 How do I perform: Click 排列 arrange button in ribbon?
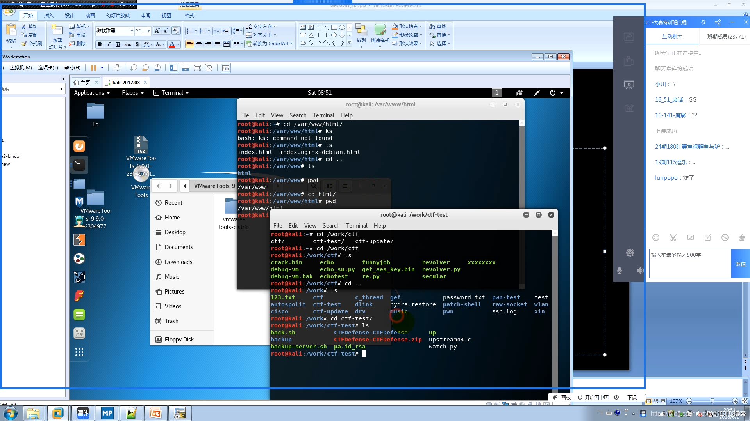tap(361, 34)
